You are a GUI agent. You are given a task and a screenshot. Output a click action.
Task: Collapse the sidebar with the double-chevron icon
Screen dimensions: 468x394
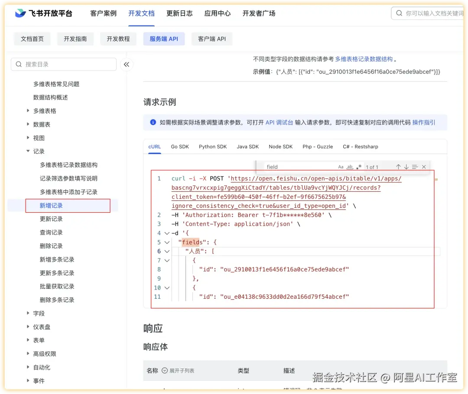(126, 64)
